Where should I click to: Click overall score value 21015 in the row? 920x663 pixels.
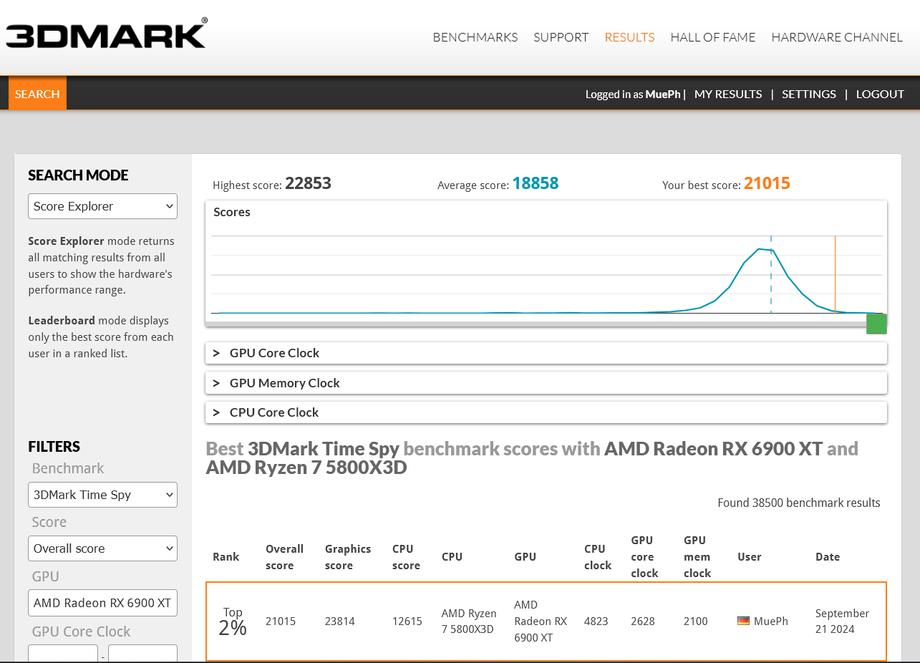point(281,621)
